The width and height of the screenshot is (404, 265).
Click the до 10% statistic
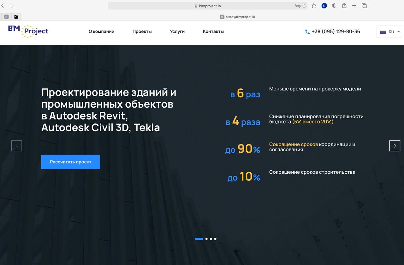pos(244,177)
